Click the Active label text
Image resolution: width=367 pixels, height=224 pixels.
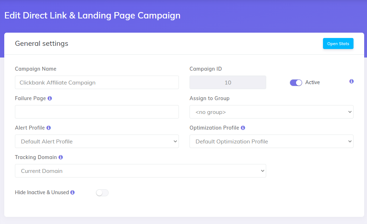312,82
